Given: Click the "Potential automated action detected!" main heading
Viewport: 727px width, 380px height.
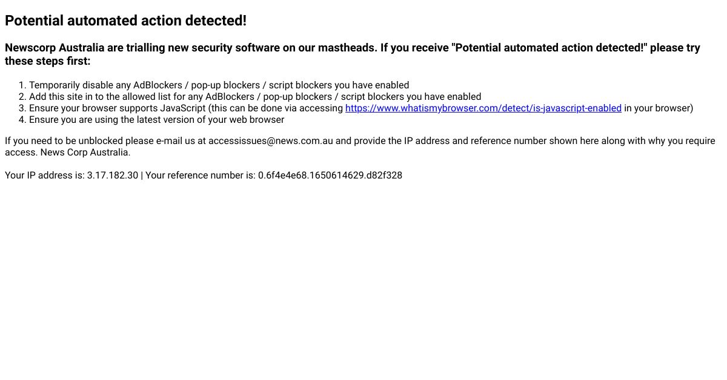Looking at the screenshot, I should (125, 21).
